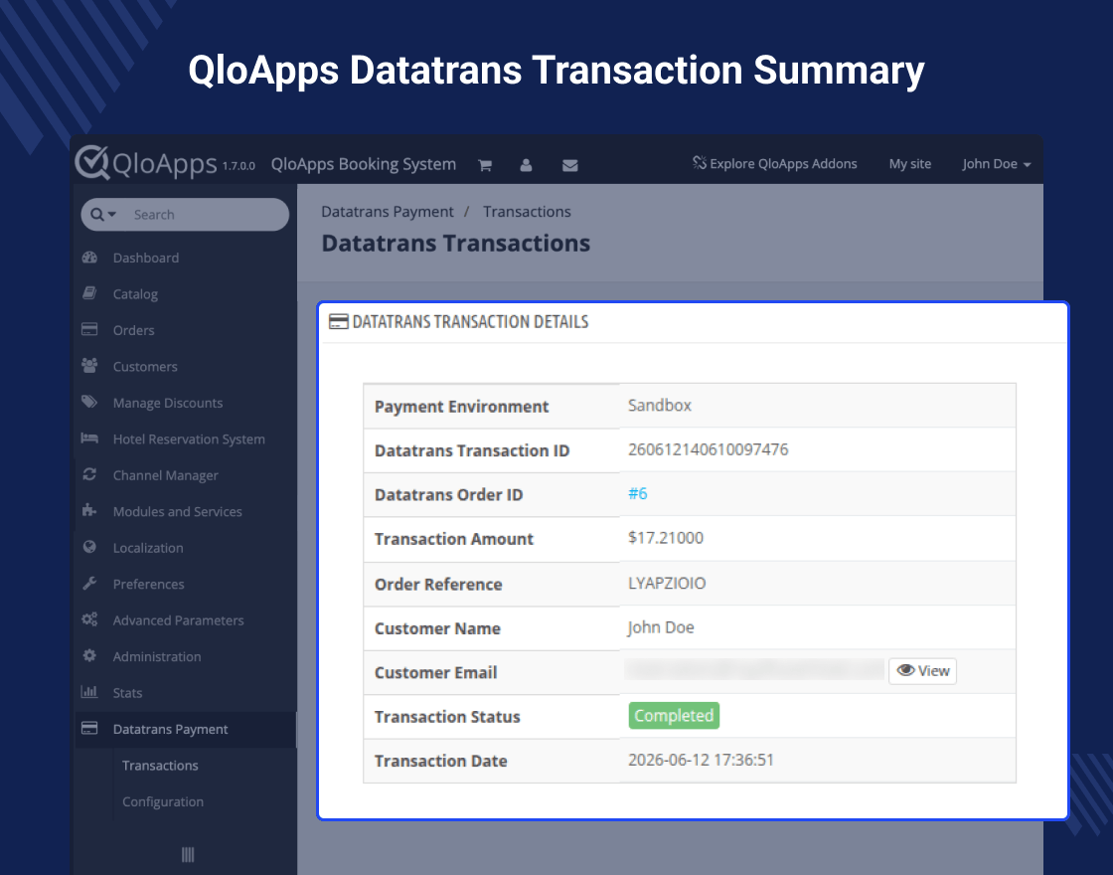1113x875 pixels.
Task: Click the customer person icon in header
Action: (x=526, y=165)
